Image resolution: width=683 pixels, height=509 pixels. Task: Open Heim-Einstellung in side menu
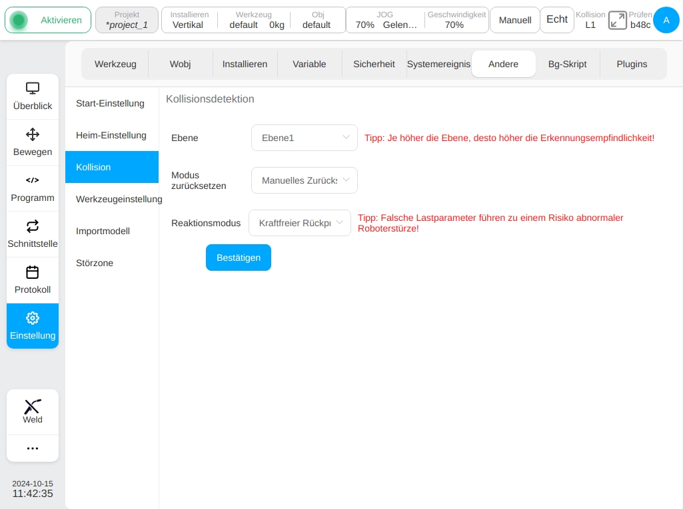(x=112, y=135)
